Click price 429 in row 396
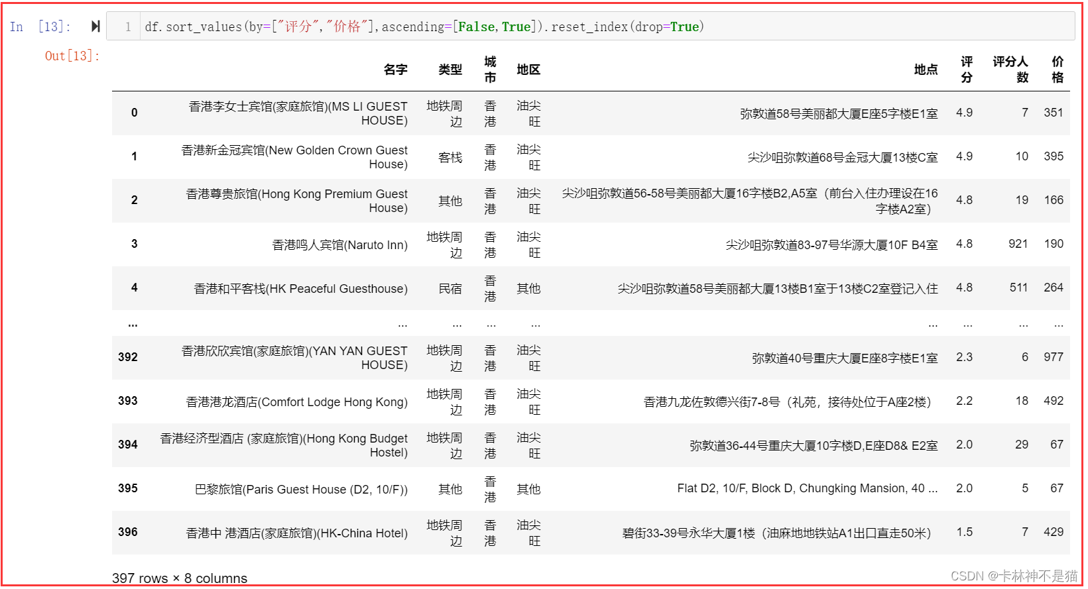1088x589 pixels. 1054,532
